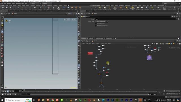Add a Camera from Lights shelf
The image size is (181, 102).
point(96,8)
